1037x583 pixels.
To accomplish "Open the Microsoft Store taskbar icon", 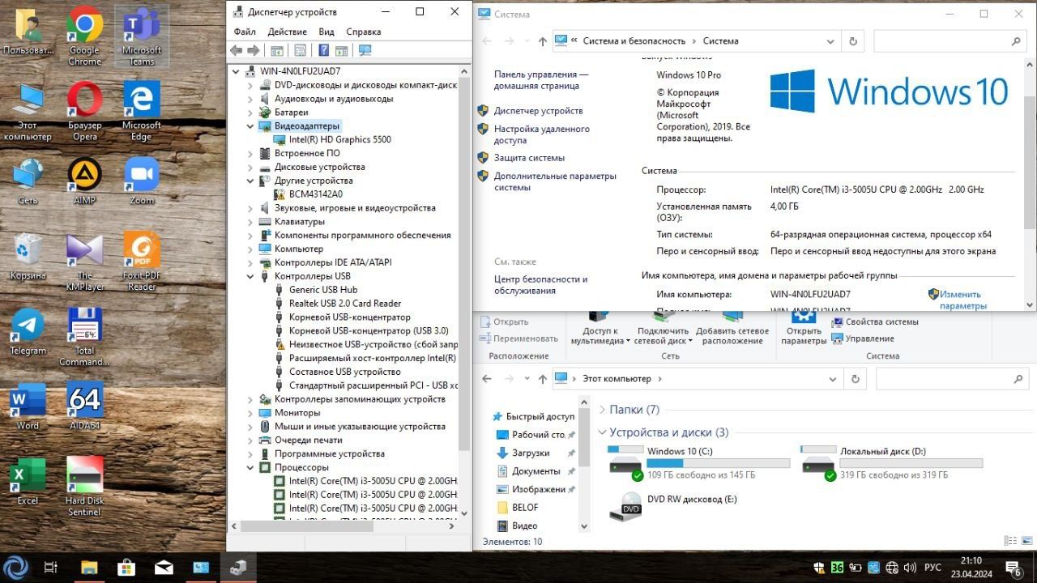I will [126, 567].
